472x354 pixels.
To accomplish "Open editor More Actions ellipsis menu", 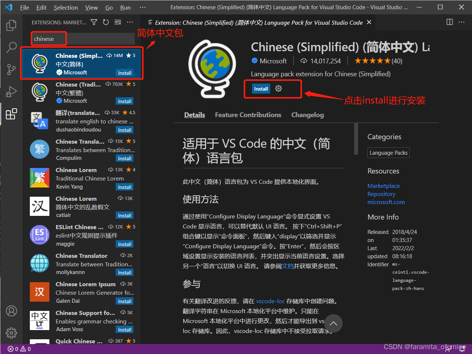I will pos(461,22).
